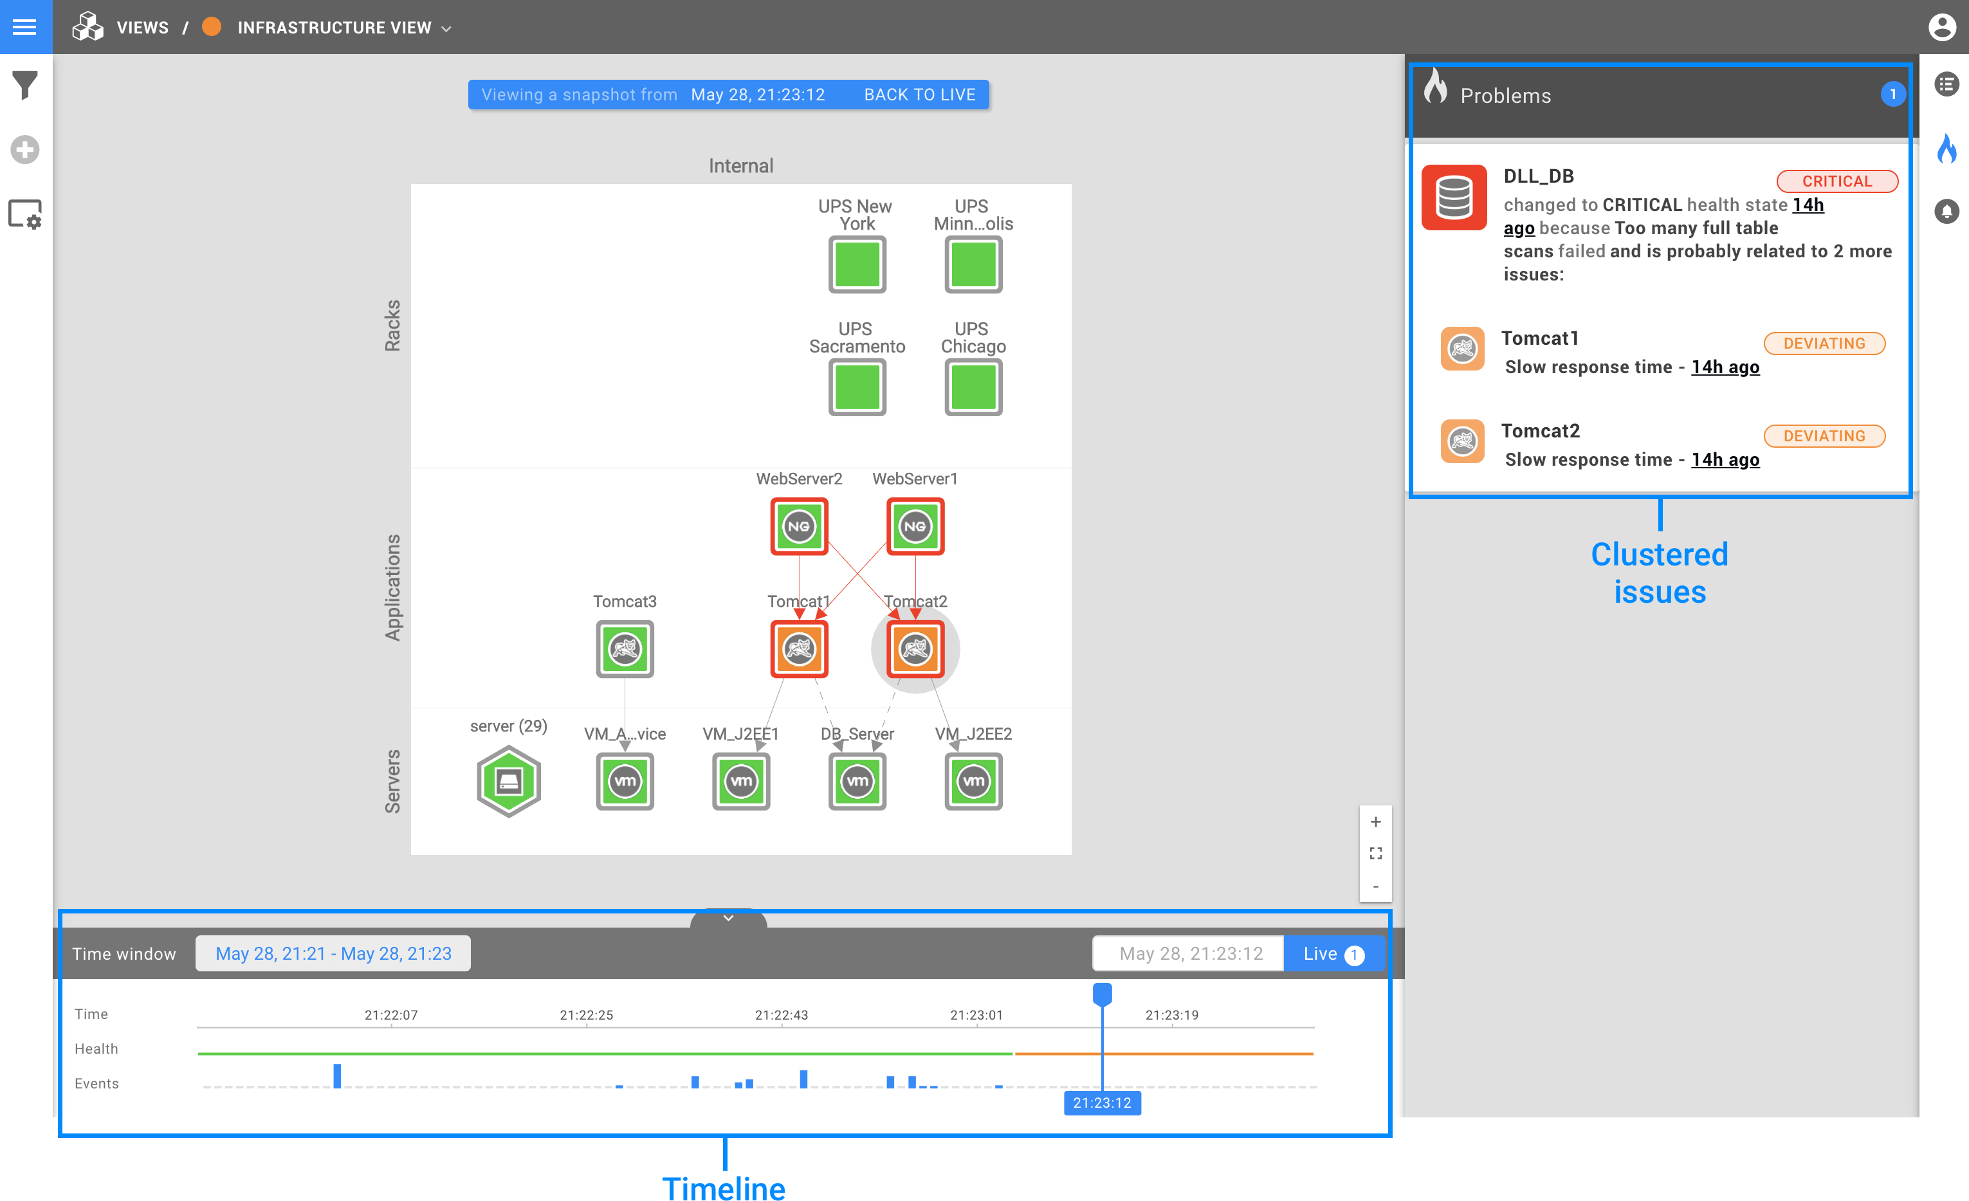Click the Live toggle button in timeline
Image resolution: width=1969 pixels, height=1201 pixels.
click(x=1329, y=953)
